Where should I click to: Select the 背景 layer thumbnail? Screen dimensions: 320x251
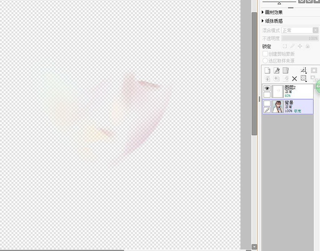tap(278, 107)
